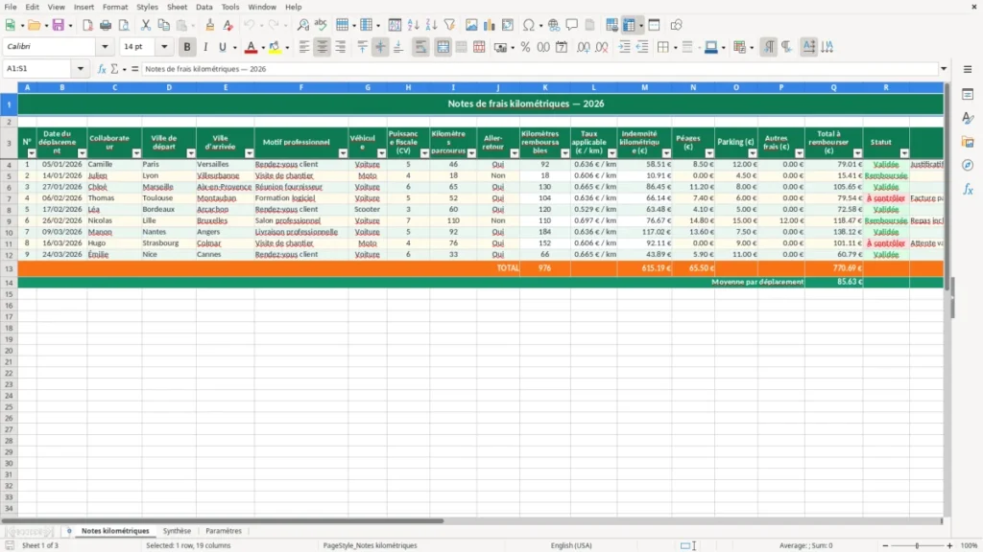Insert a chart
Screen dimensions: 983x552
pos(490,25)
